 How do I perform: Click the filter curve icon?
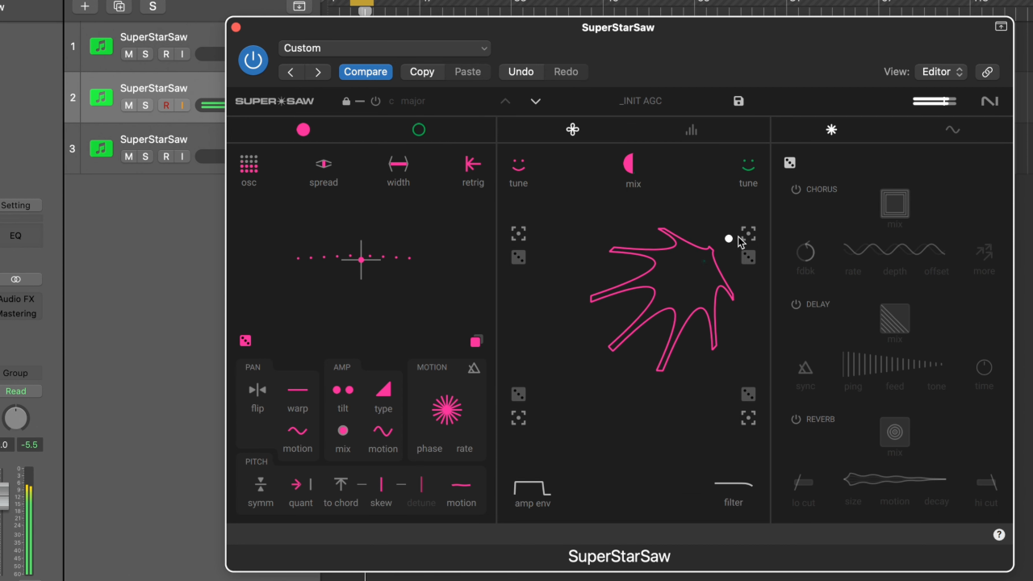pos(734,484)
